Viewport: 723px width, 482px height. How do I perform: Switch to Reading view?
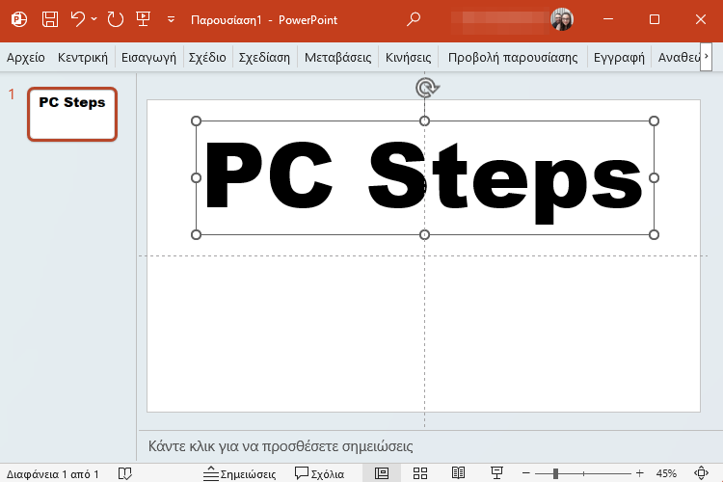pos(458,473)
